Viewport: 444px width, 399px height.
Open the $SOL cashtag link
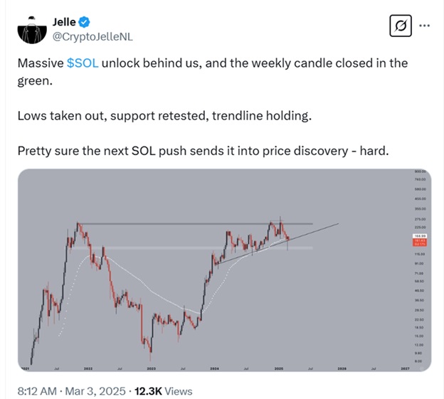[x=82, y=63]
